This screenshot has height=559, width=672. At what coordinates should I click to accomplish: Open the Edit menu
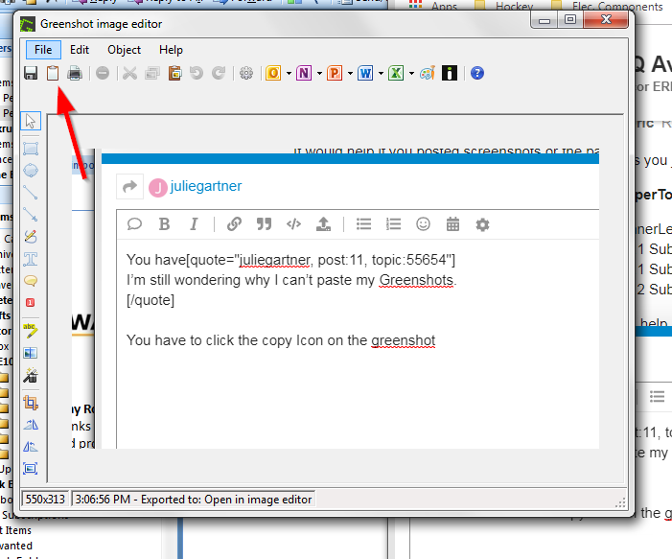80,50
